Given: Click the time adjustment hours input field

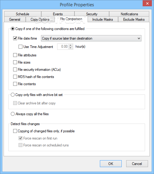Looking at the screenshot, I should 63,46.
